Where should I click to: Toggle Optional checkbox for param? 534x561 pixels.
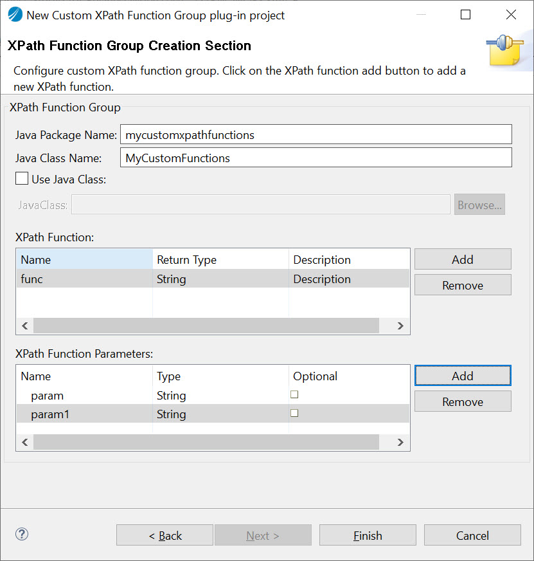click(x=294, y=394)
